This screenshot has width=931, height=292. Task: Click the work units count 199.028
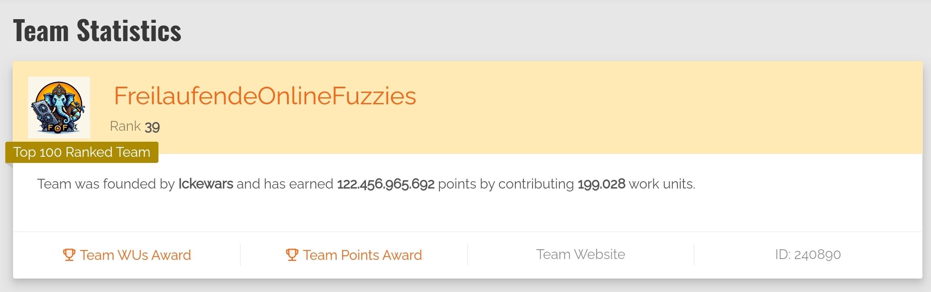601,184
